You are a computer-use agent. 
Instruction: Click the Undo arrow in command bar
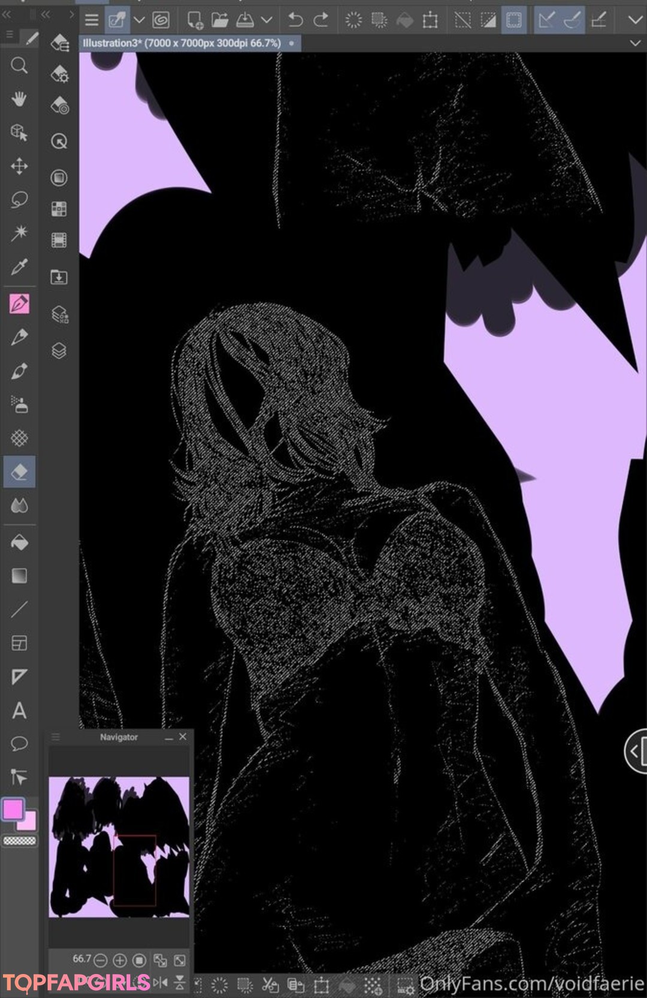click(295, 20)
